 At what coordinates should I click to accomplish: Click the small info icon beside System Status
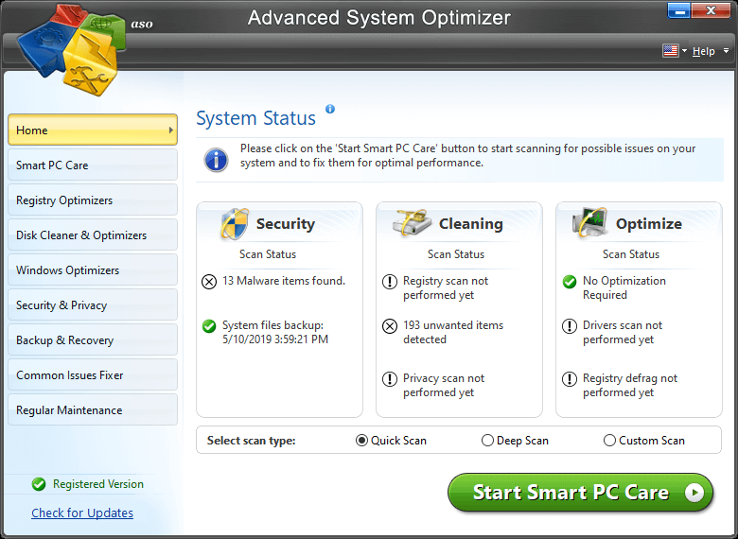pyautogui.click(x=330, y=109)
